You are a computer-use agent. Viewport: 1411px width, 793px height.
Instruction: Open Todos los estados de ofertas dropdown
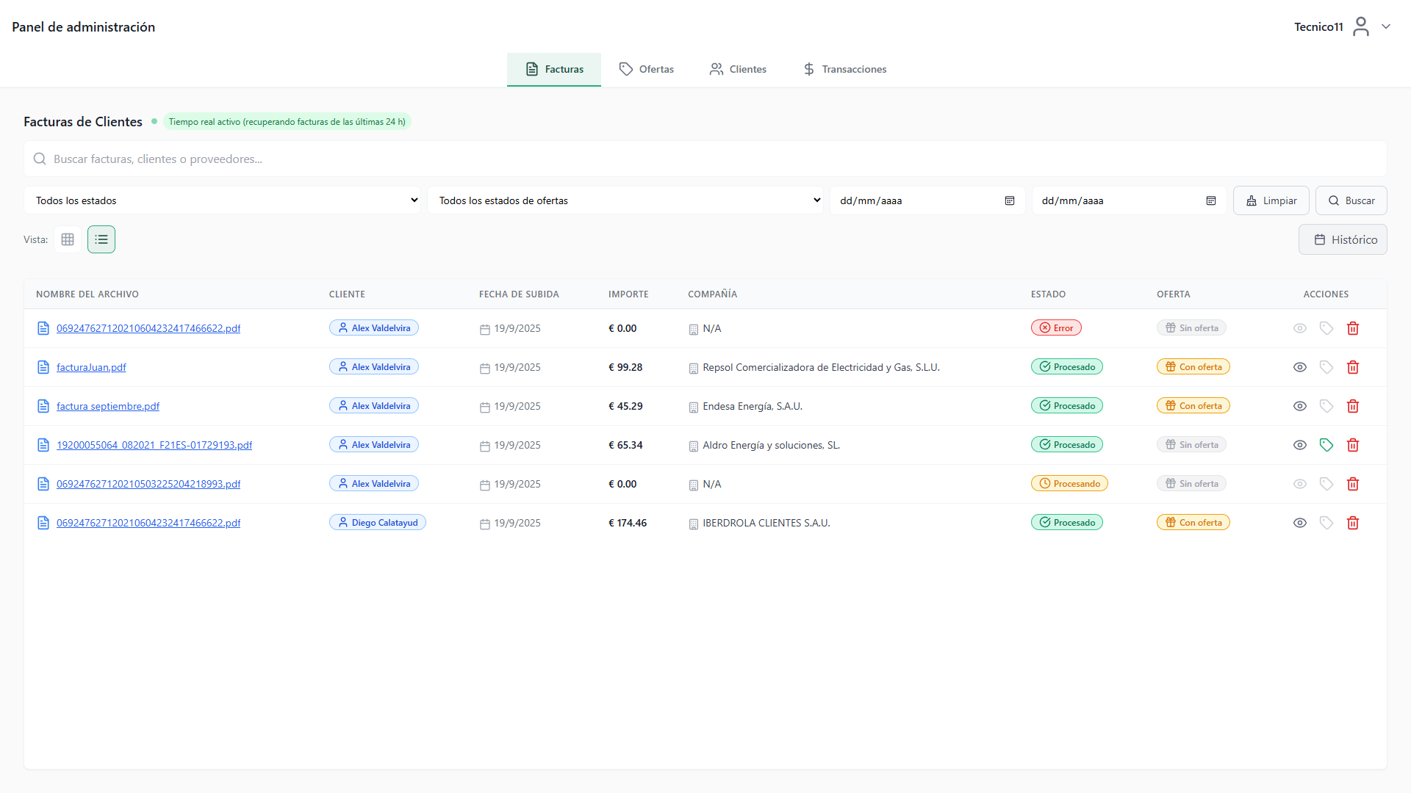(625, 200)
